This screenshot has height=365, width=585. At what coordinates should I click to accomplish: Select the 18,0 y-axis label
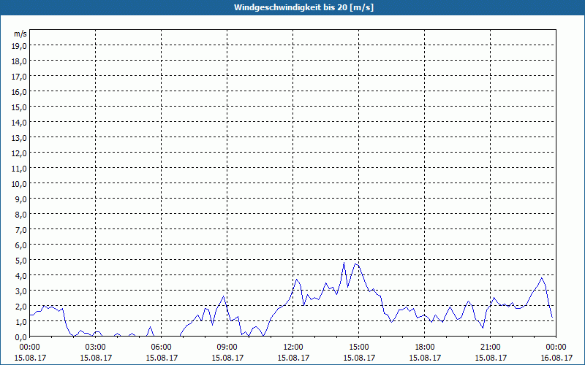(20, 61)
